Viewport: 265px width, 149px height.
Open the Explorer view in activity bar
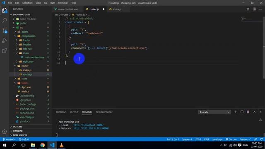coord(5,10)
